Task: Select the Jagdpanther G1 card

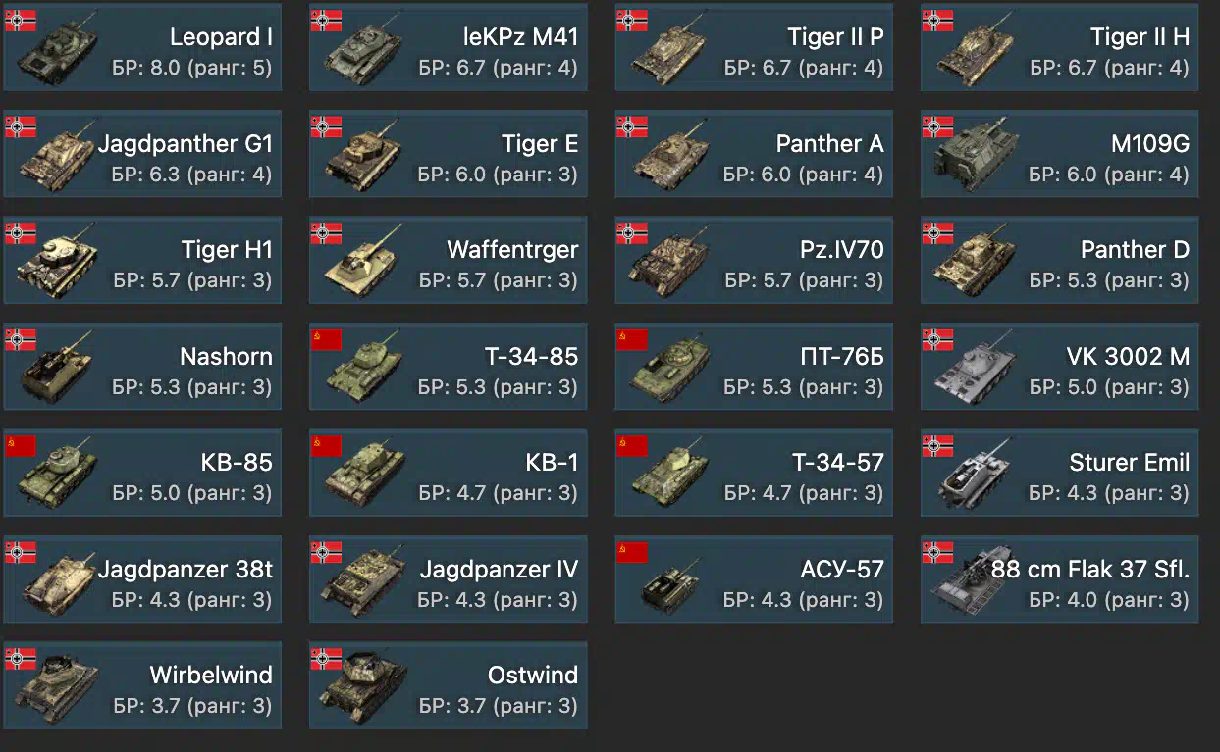Action: point(142,153)
